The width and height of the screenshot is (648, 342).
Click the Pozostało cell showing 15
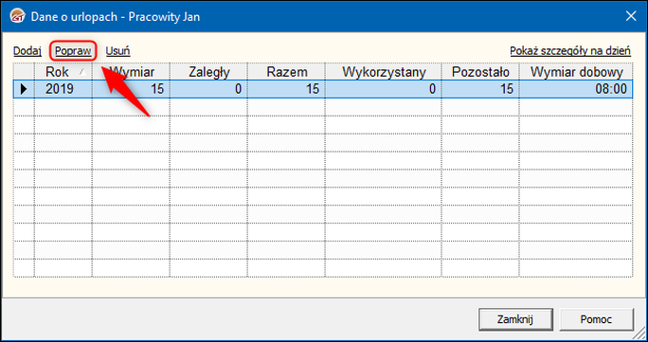coord(480,89)
